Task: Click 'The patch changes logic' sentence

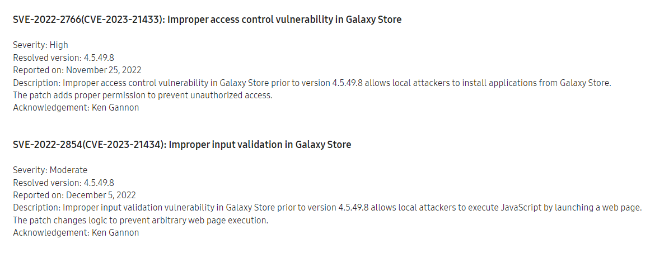Action: [x=141, y=220]
